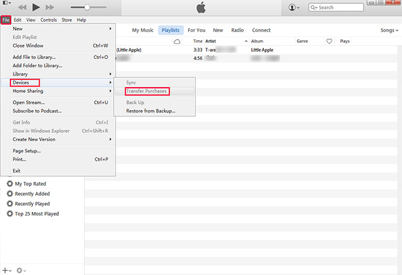The image size is (402, 275).
Task: Click the heart Love column icon
Action: click(329, 41)
